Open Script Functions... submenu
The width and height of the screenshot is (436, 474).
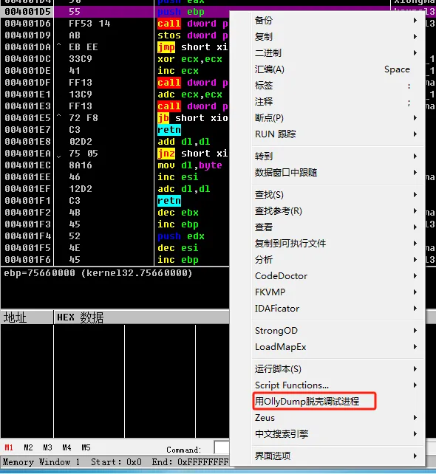click(336, 385)
